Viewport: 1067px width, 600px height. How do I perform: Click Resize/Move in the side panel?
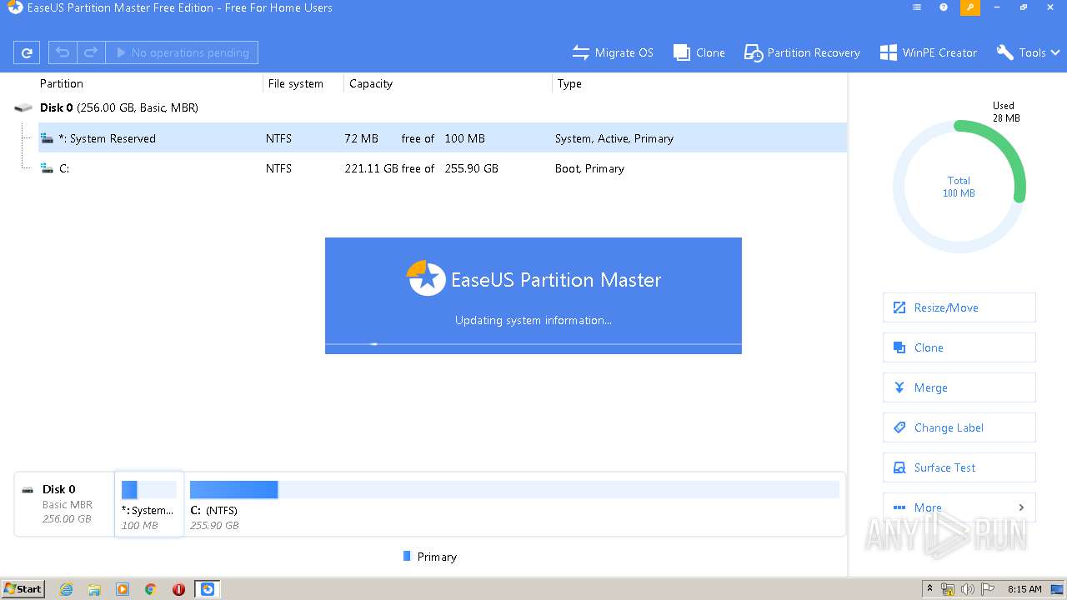coord(959,307)
